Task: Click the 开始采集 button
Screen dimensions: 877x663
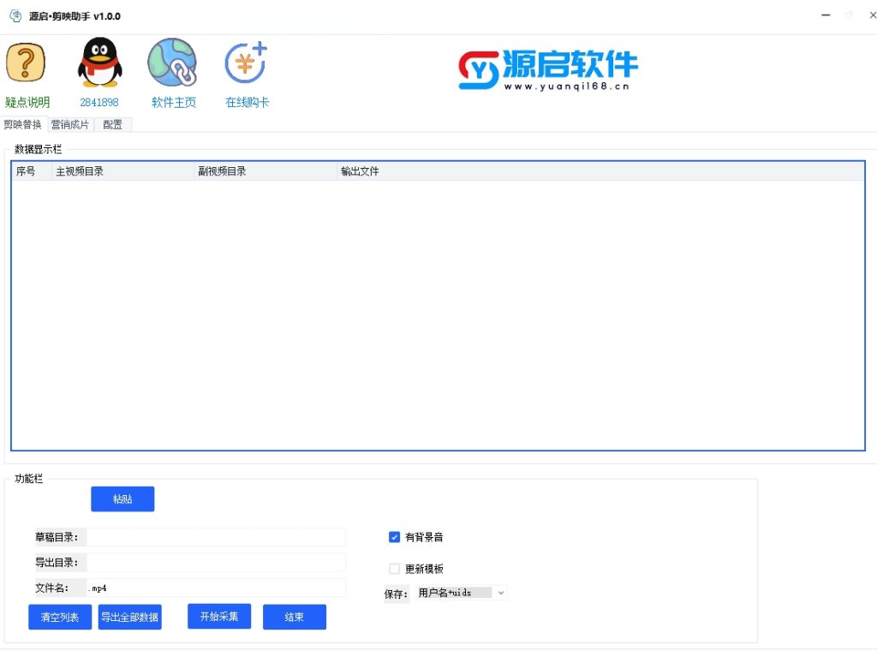Action: [219, 617]
